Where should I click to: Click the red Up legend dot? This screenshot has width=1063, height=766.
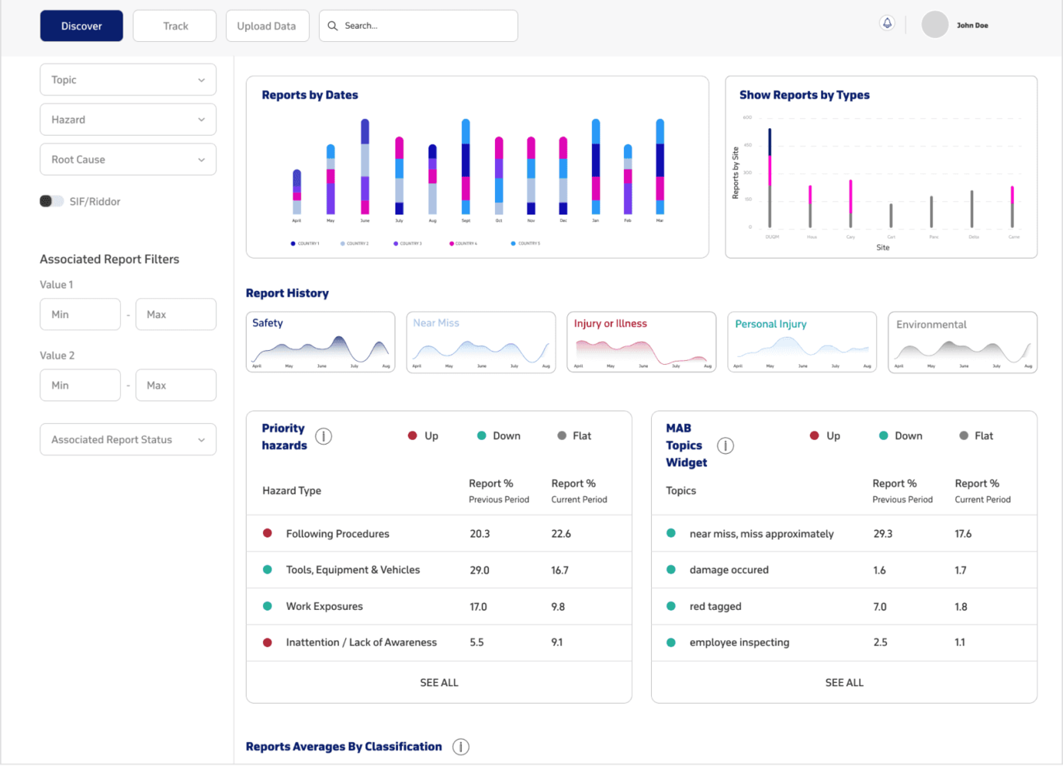pyautogui.click(x=412, y=435)
